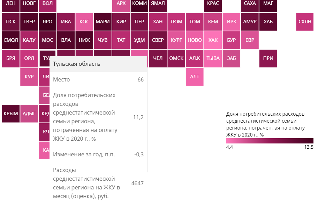Click the ТАТ region tile
This screenshot has width=318, height=203.
(121, 40)
